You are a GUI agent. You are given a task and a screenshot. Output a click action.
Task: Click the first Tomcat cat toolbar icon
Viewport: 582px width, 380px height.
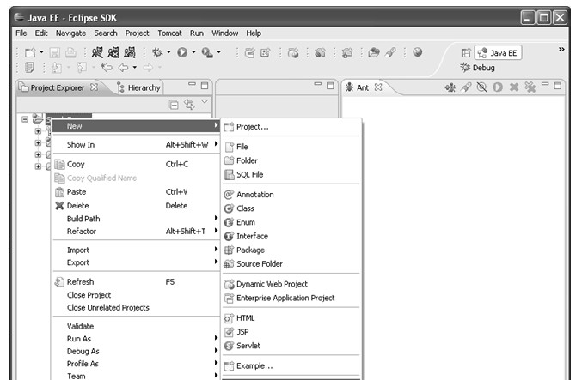97,52
